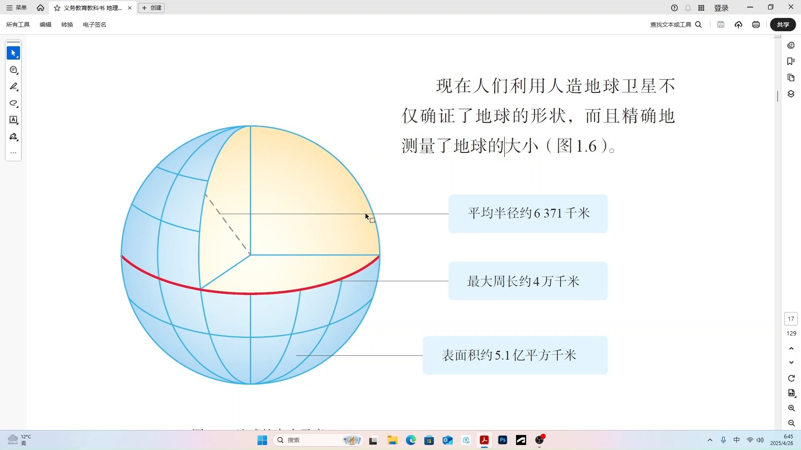The width and height of the screenshot is (801, 450).
Task: Open Photoshop from the taskbar
Action: pos(503,440)
